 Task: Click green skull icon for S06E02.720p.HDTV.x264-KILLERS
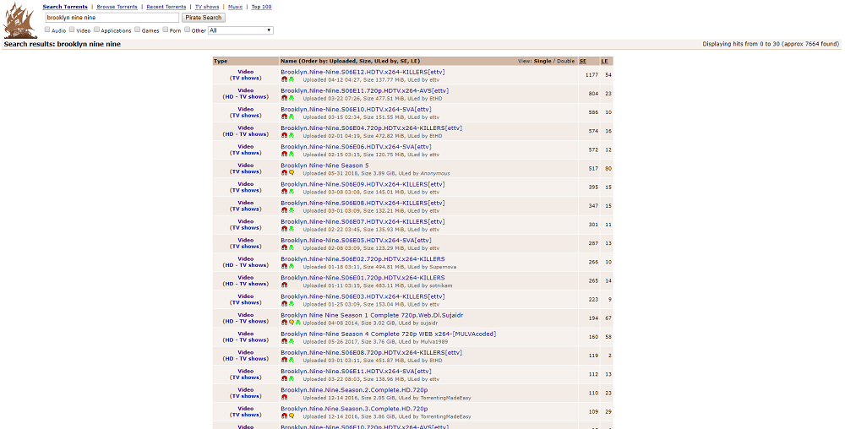pyautogui.click(x=292, y=267)
